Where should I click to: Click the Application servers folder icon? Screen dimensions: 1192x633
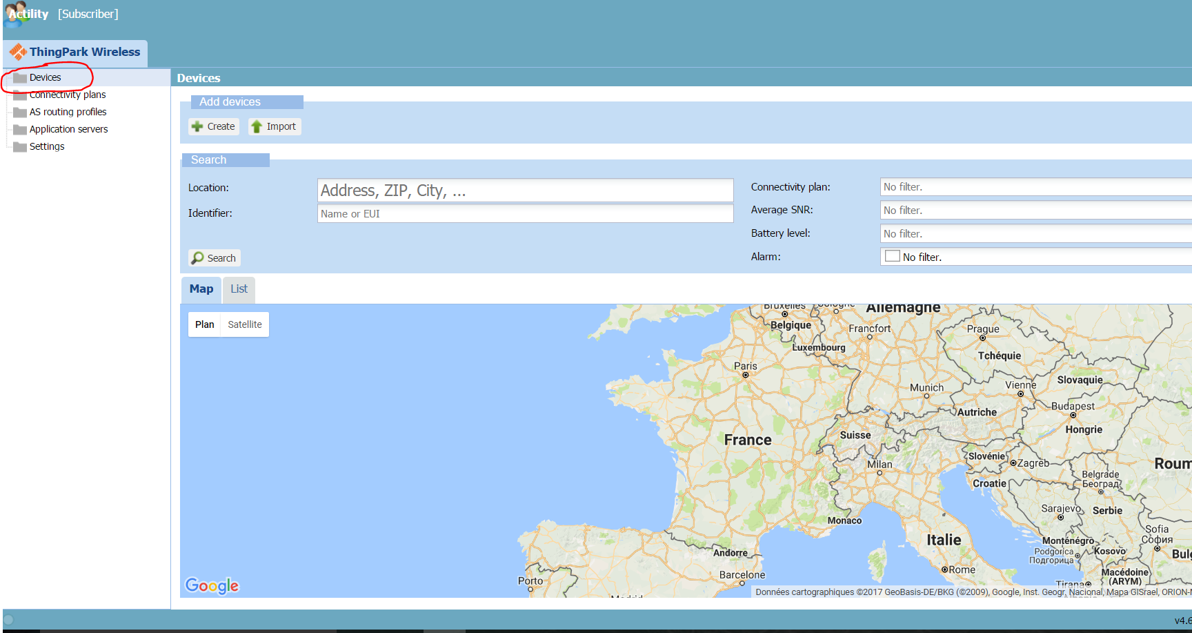tap(20, 130)
